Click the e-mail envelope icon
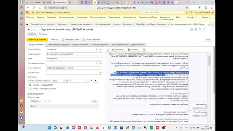 tap(30, 88)
